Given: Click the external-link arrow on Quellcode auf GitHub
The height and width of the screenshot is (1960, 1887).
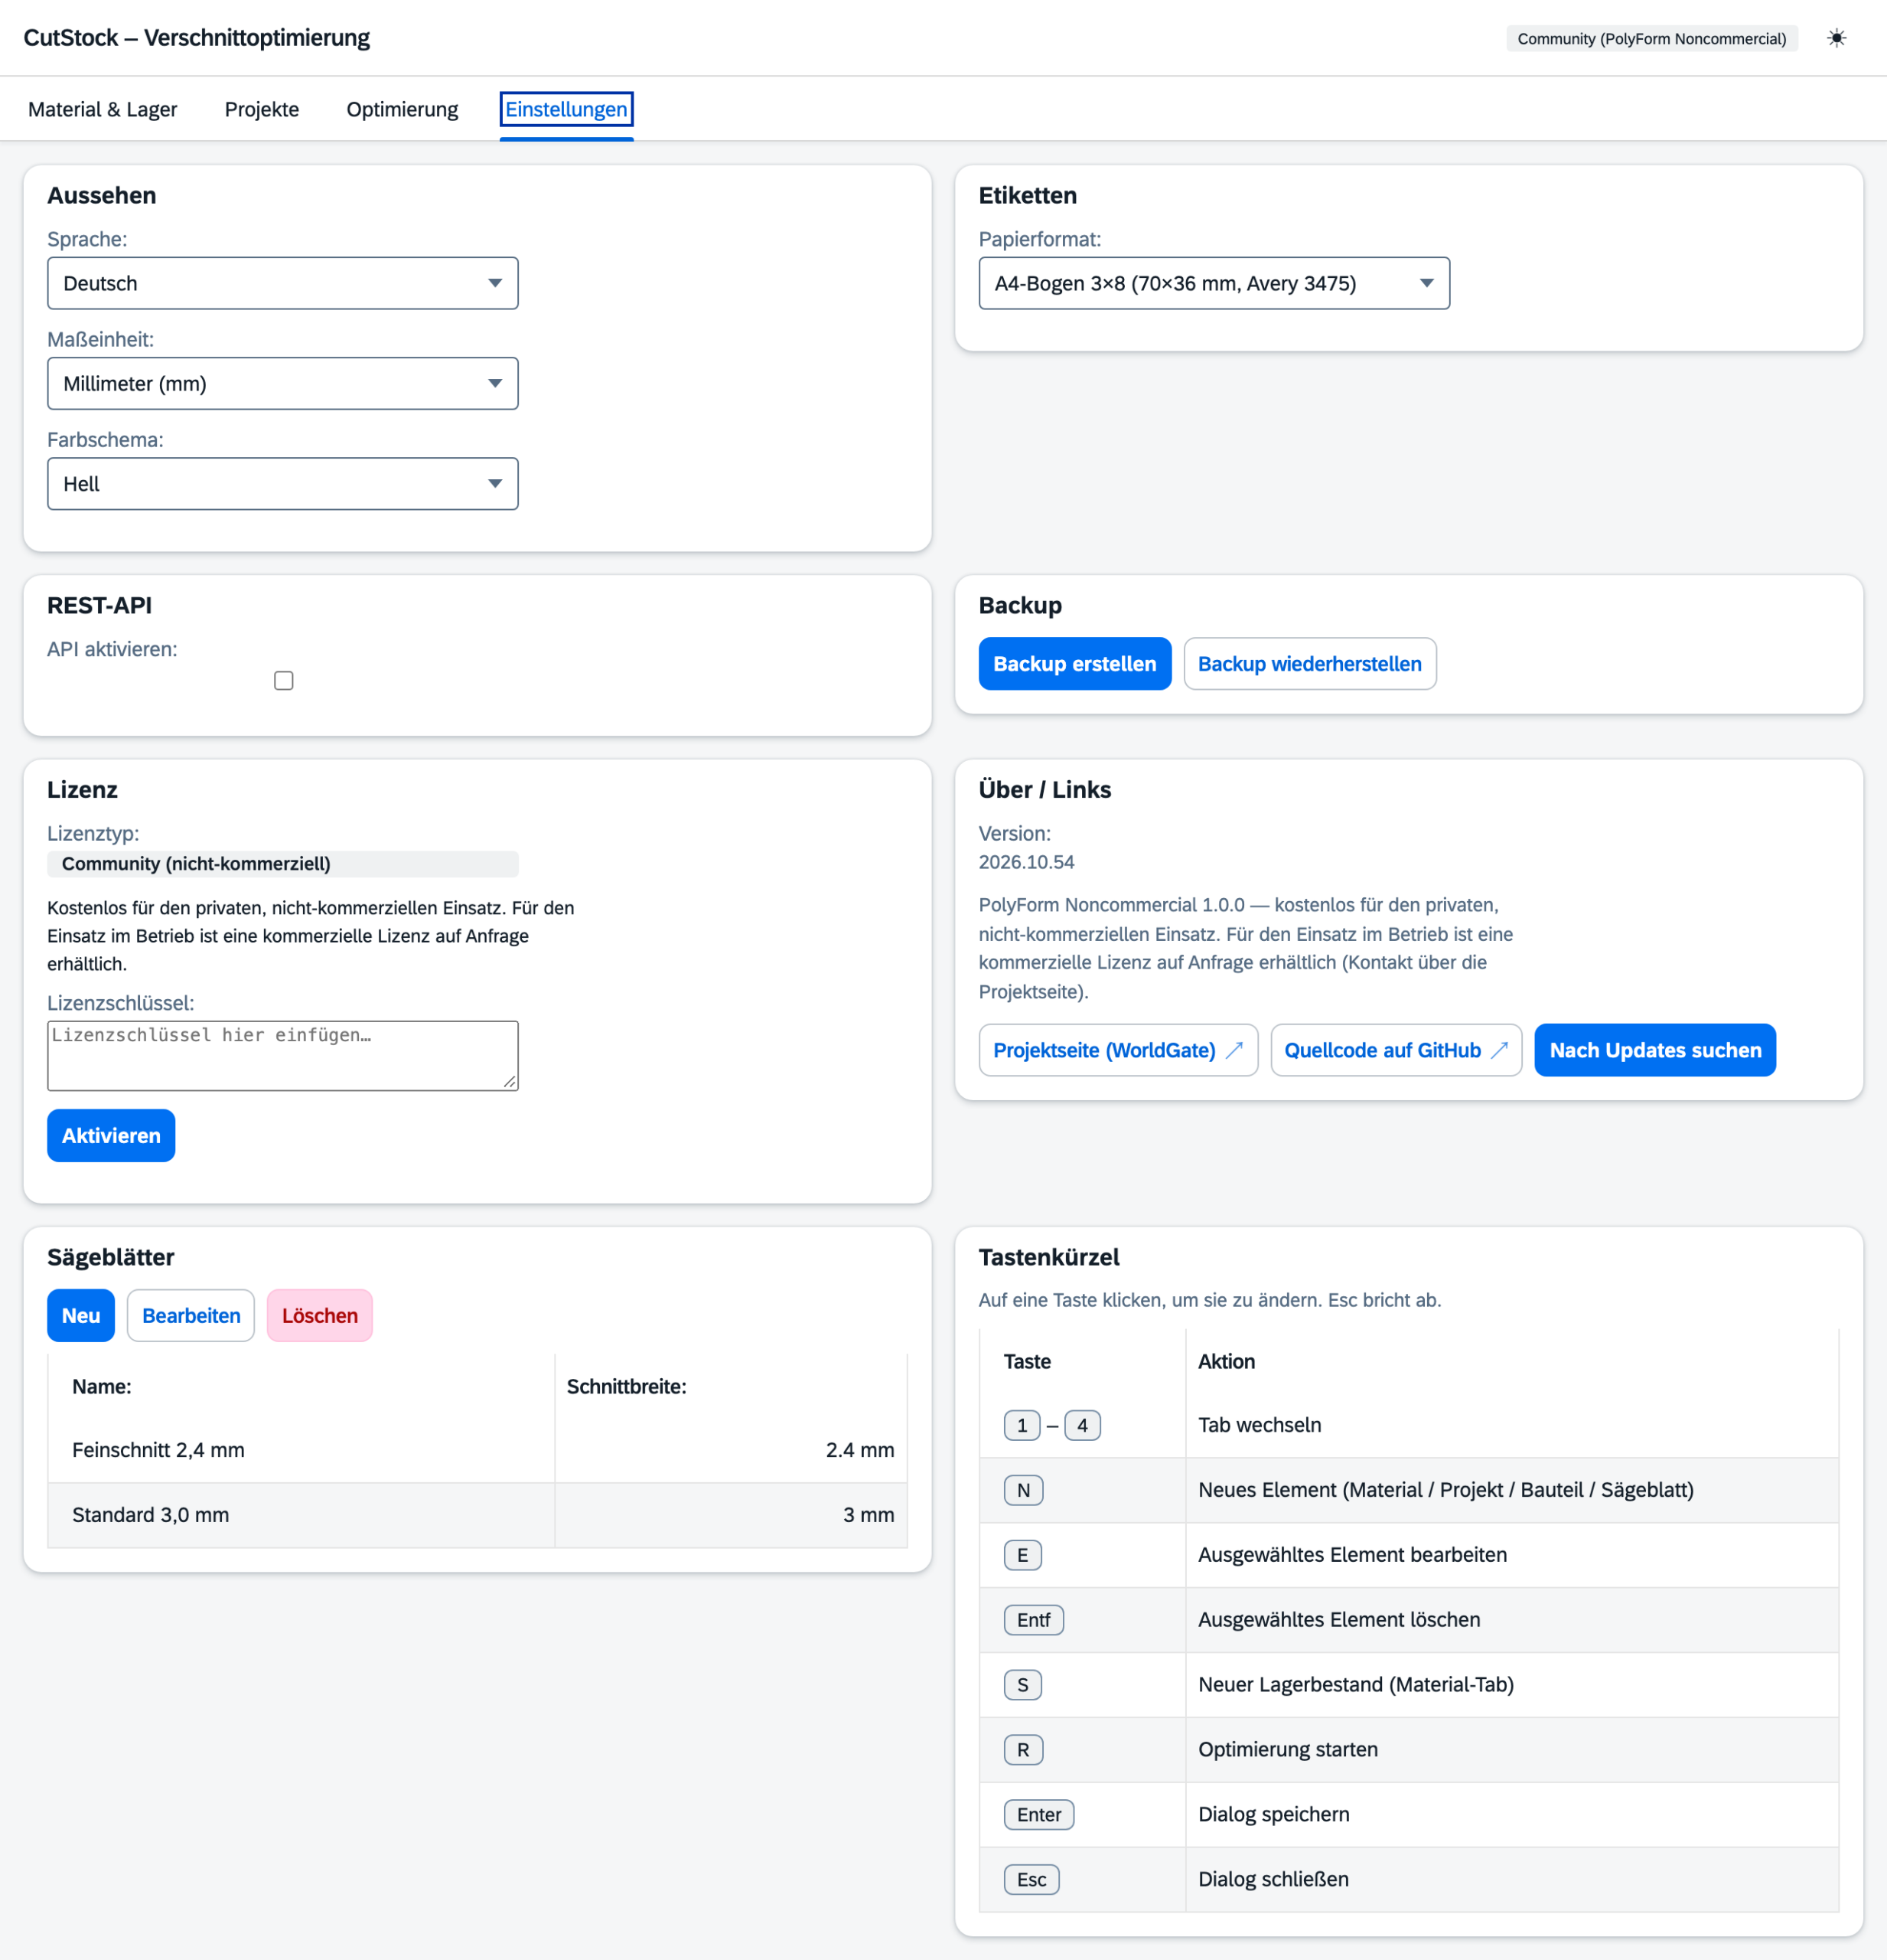Looking at the screenshot, I should coord(1499,1050).
